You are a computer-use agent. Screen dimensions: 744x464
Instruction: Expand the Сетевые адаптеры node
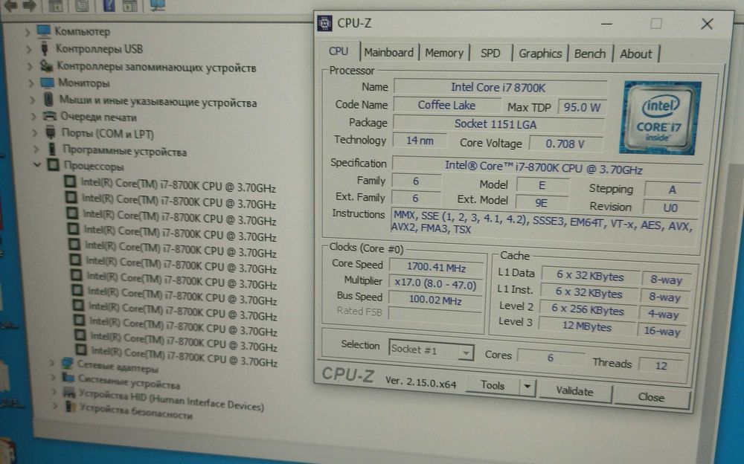pyautogui.click(x=53, y=364)
